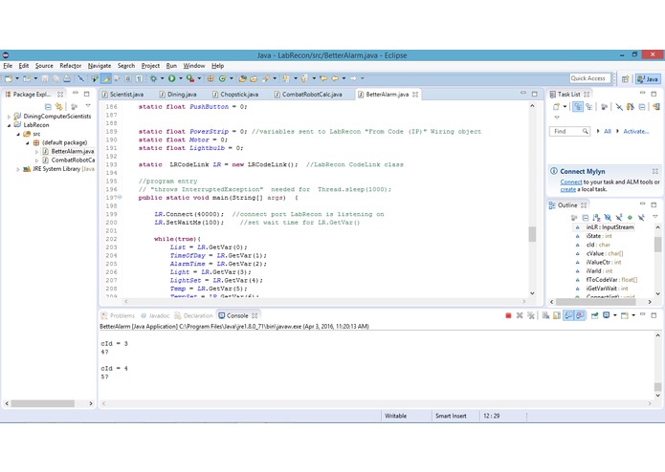
Task: Open the Display Selected Console dropdown arrow
Action: [x=615, y=315]
